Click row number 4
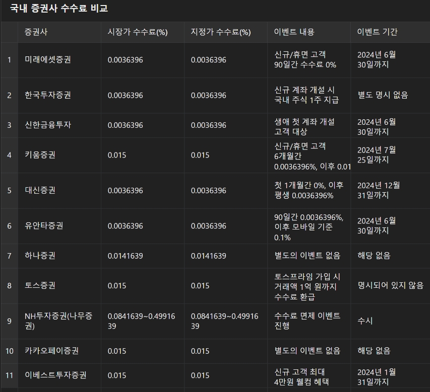Viewport: 430px width, 392px height. (x=9, y=155)
